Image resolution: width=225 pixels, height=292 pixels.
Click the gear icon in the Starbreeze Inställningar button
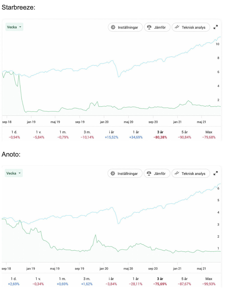pyautogui.click(x=113, y=27)
